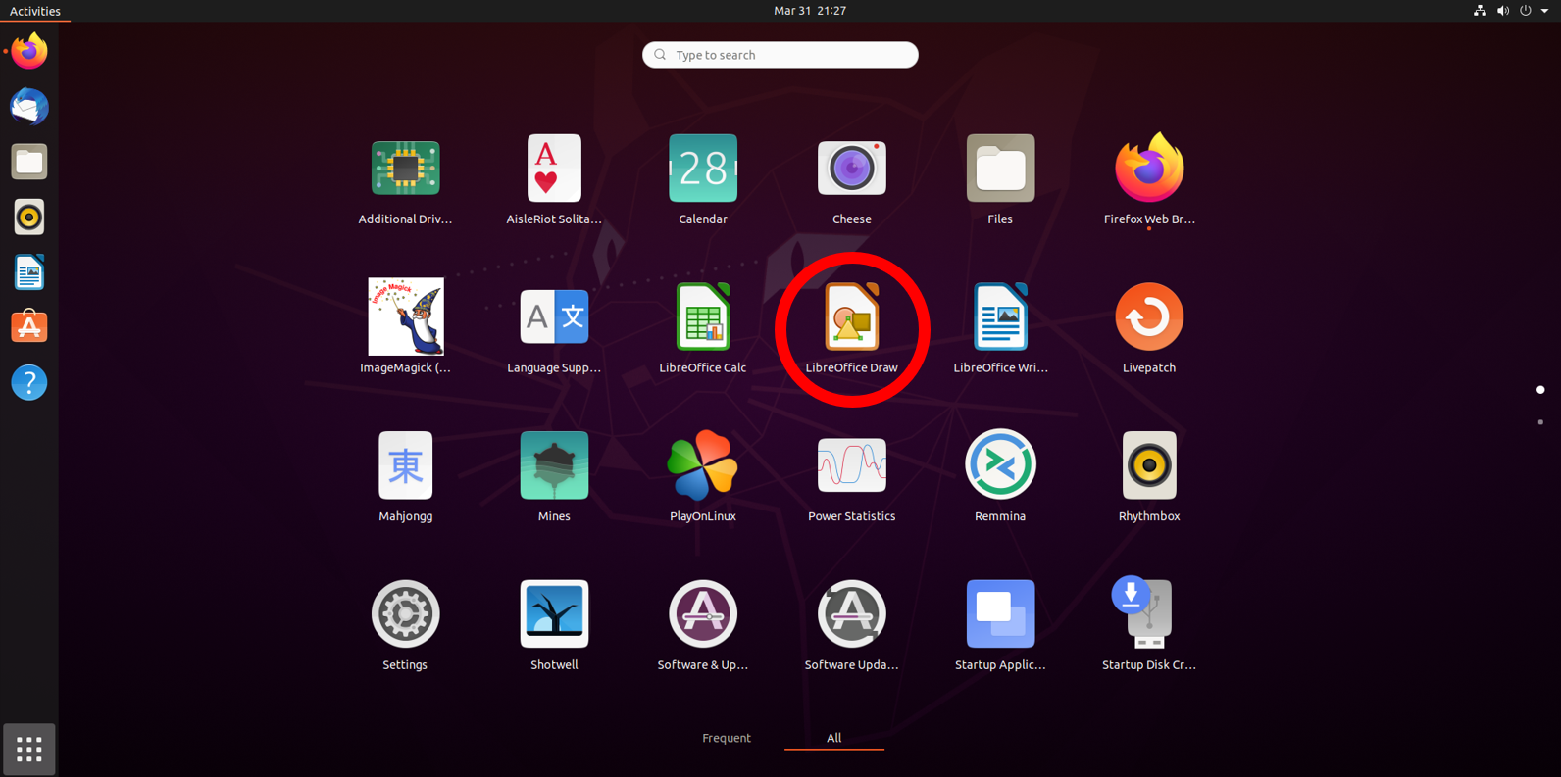Open network status icon in top bar
This screenshot has height=777, width=1561.
(1480, 11)
